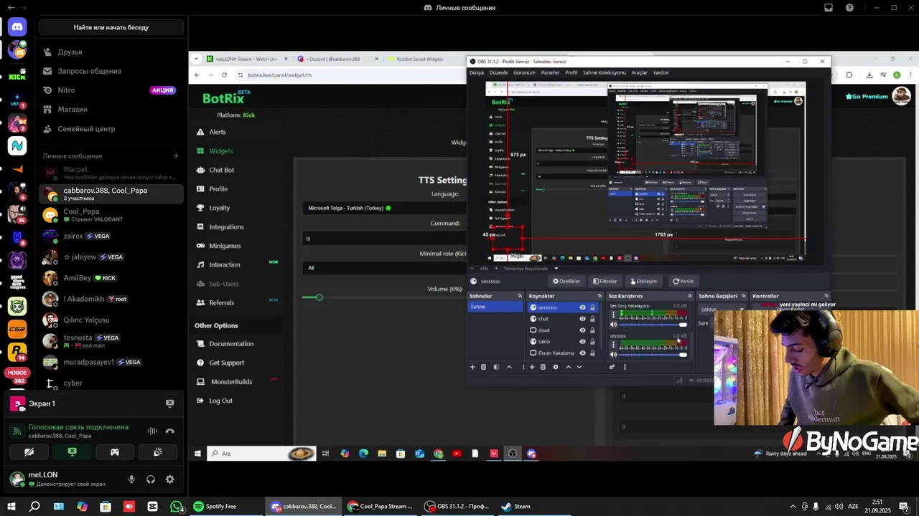
Task: Open OBS Dosya menu
Action: point(476,72)
